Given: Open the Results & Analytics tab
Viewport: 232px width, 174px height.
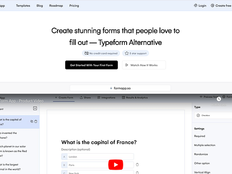Looking at the screenshot, I should click(x=135, y=98).
